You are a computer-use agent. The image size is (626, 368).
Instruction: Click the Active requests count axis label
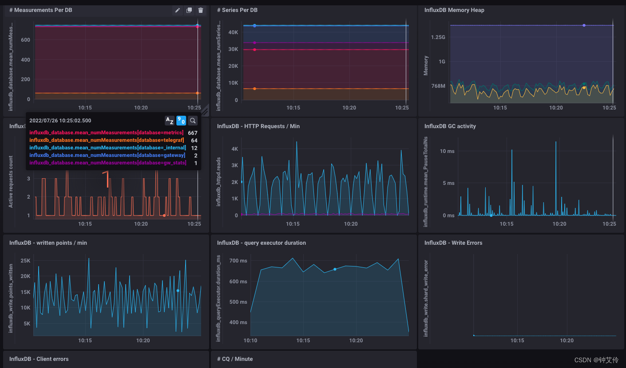pos(11,182)
